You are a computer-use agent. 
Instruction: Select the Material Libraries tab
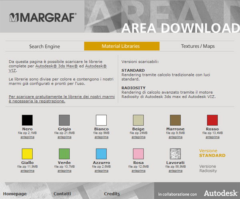click(x=121, y=46)
